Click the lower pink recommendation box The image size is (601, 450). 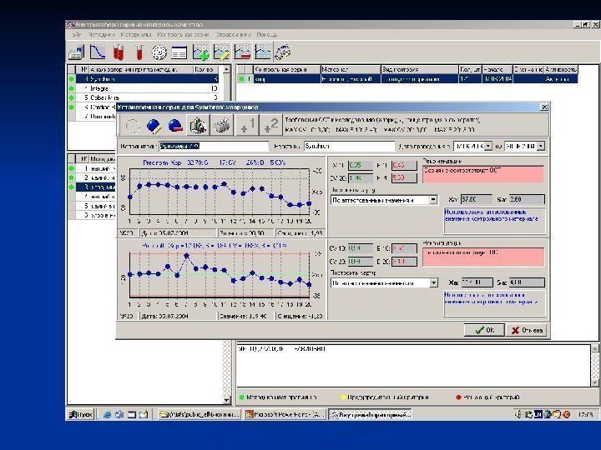pos(483,257)
